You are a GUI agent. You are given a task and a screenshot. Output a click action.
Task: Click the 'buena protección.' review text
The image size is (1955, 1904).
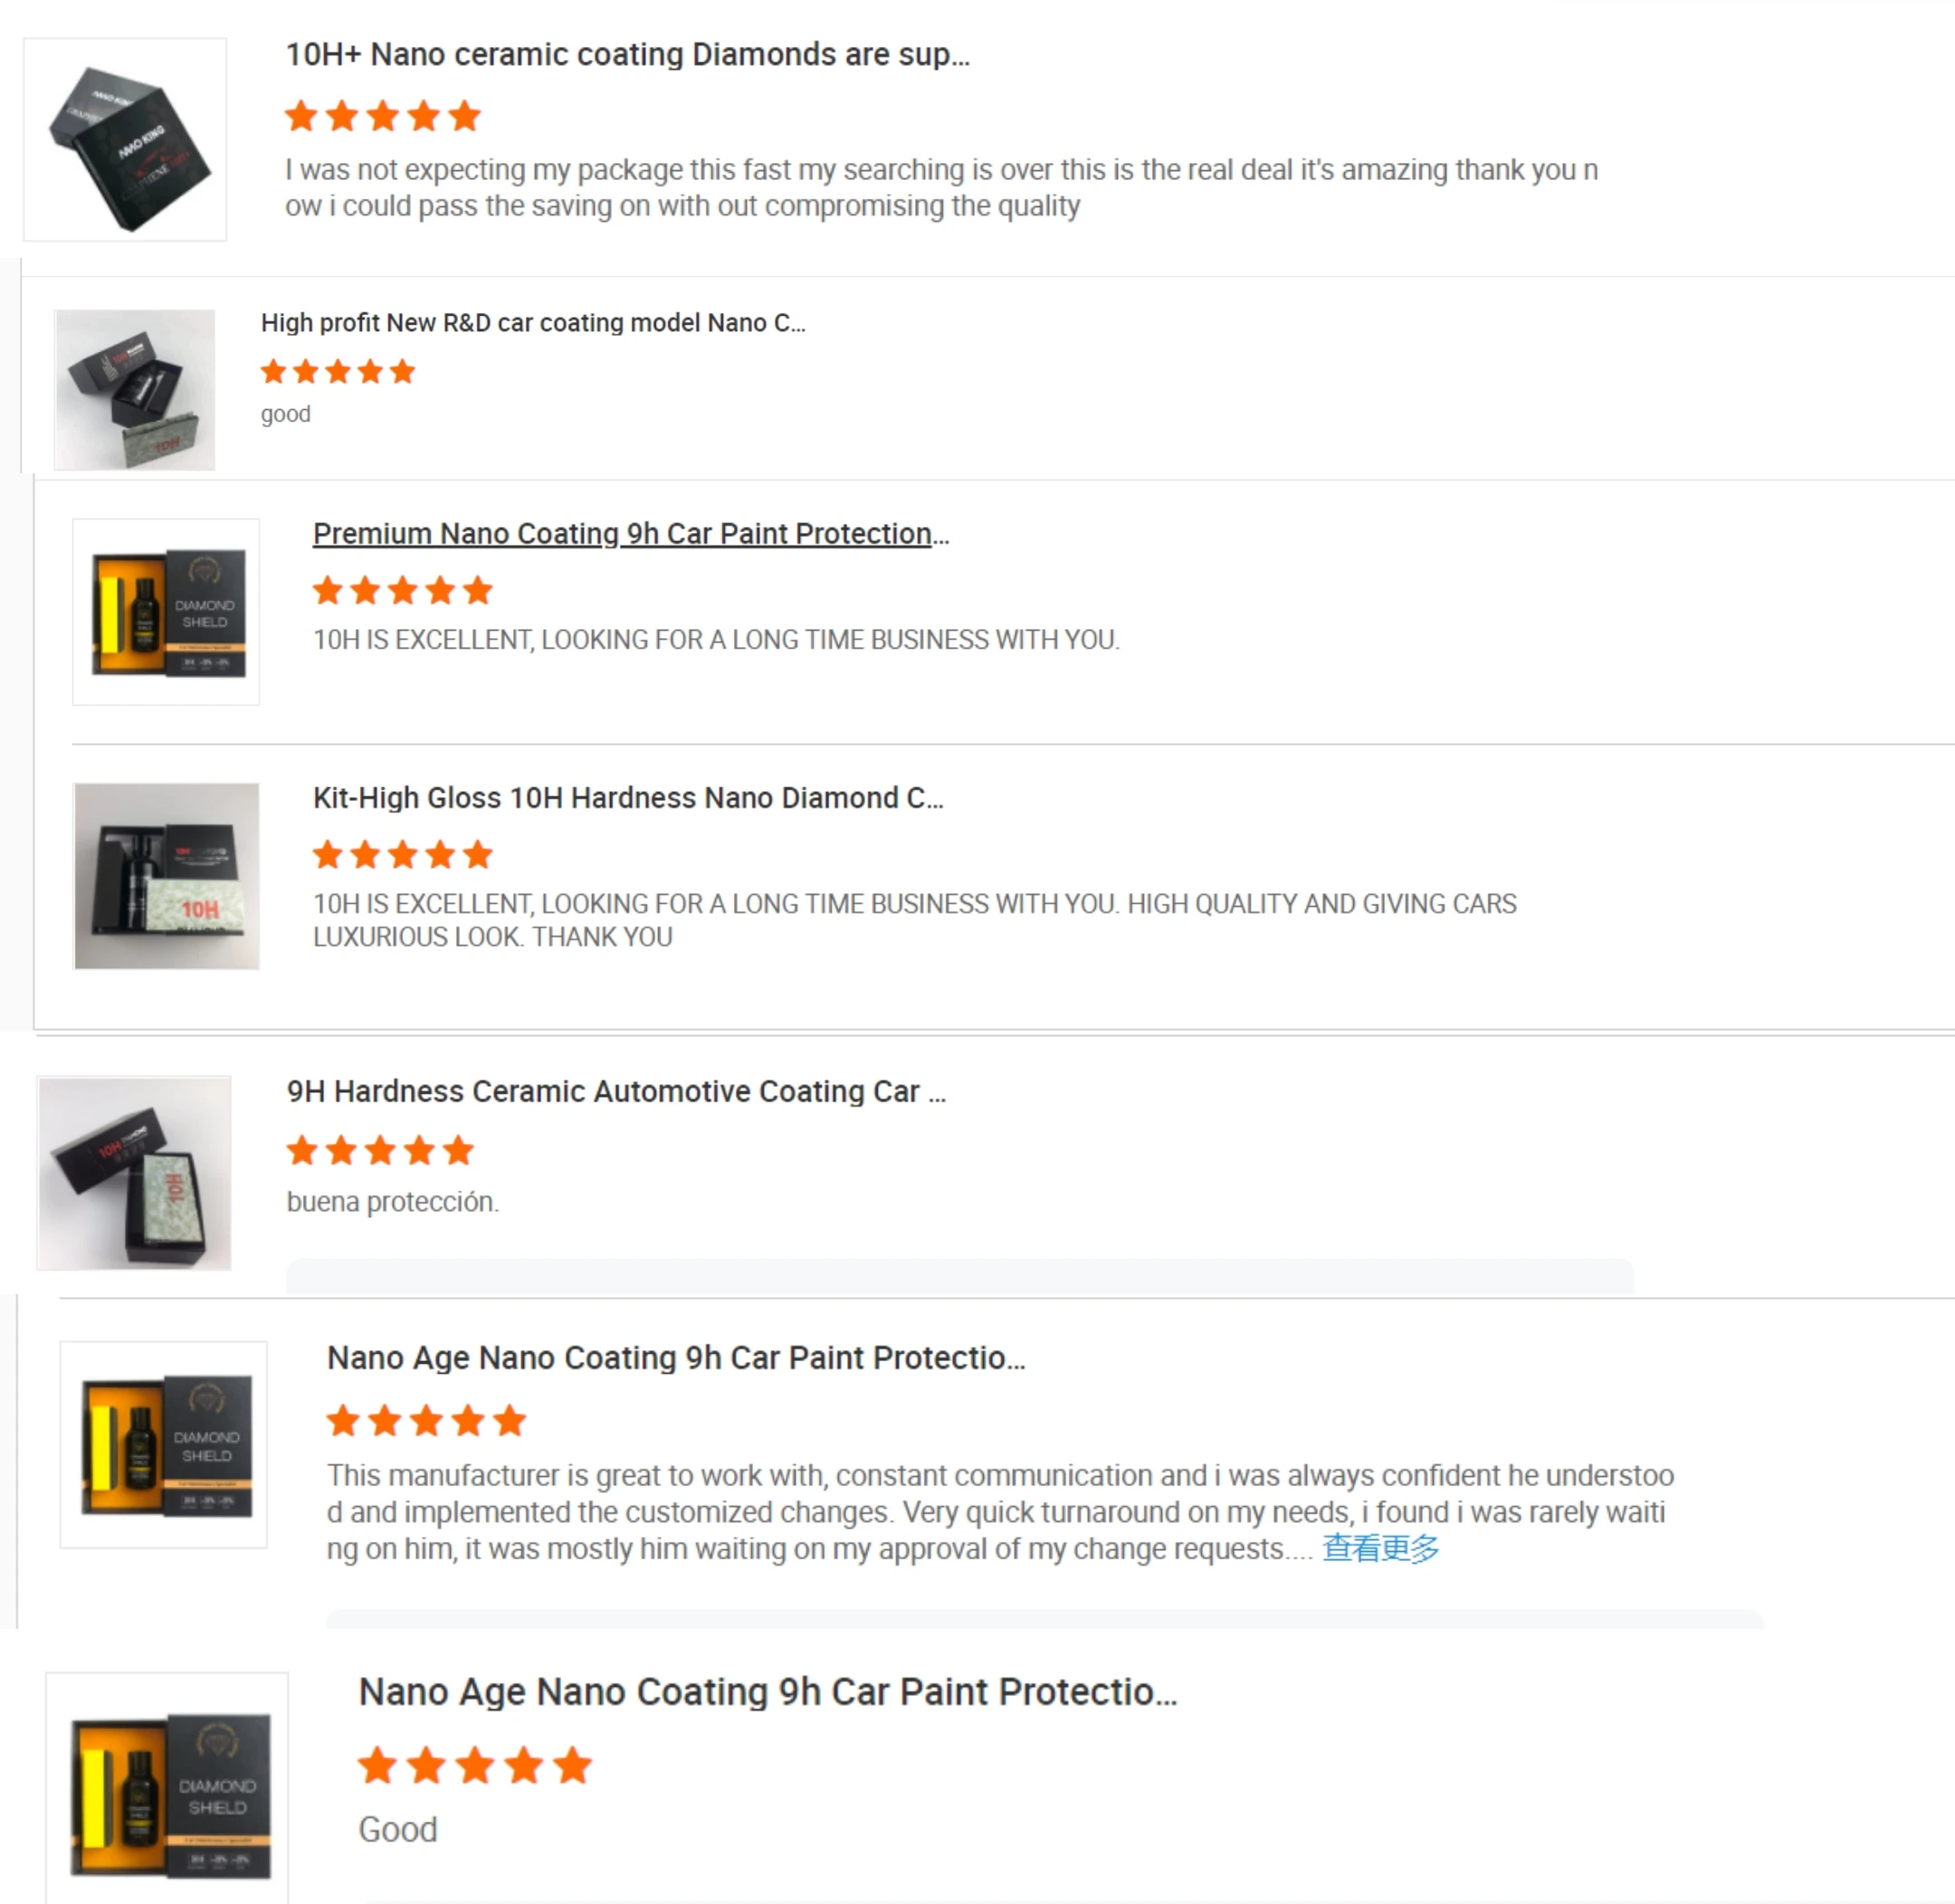pos(393,1202)
